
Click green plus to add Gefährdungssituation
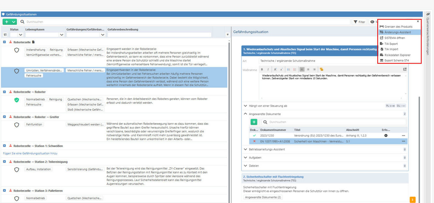[7, 22]
